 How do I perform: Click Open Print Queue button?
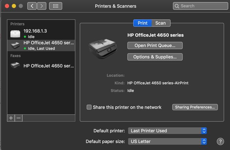click(155, 46)
